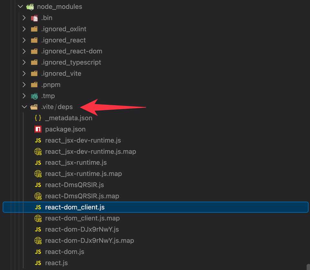Screen dimensions: 310x270
Task: Click the .ignored_vite folder icon
Action: coord(34,74)
